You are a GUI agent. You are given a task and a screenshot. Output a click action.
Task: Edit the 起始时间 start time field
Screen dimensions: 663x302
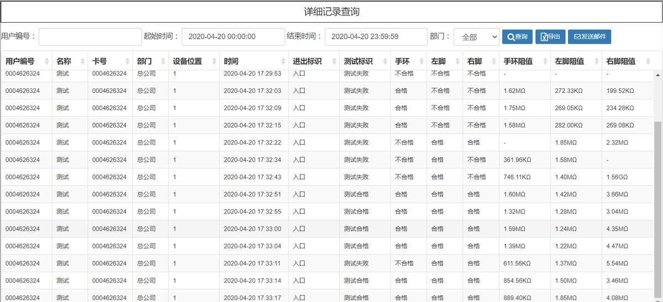(x=233, y=36)
